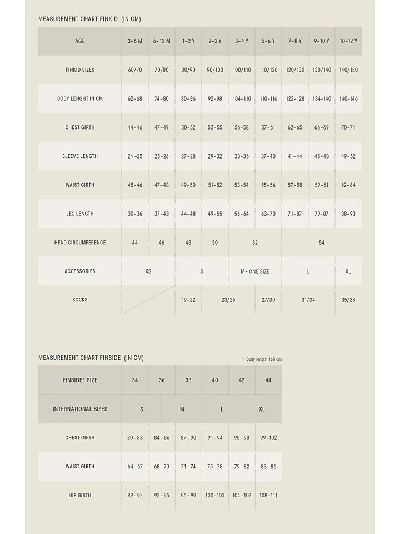
Task: Select the HEAD CIRCUMFERENCE row label
Action: click(x=80, y=243)
